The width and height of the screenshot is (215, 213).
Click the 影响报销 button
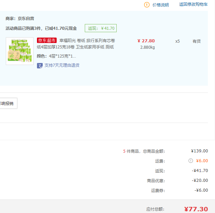pyautogui.click(x=7, y=103)
